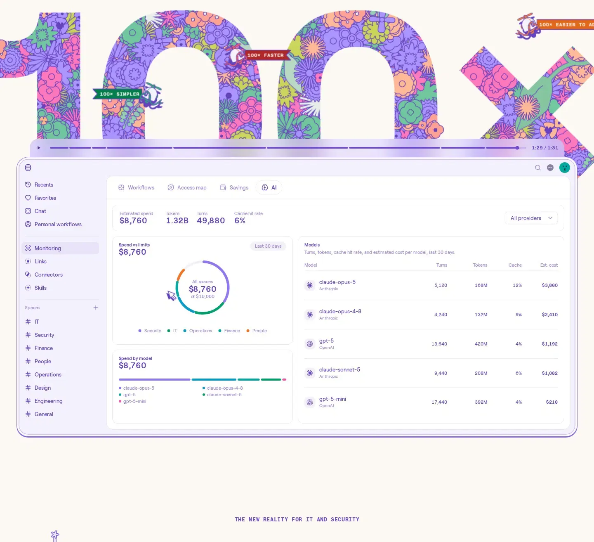Click the search magnifier icon
This screenshot has height=542, width=594.
(538, 168)
